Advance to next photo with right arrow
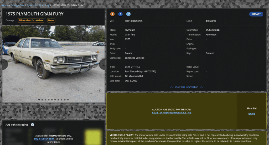 102,64
